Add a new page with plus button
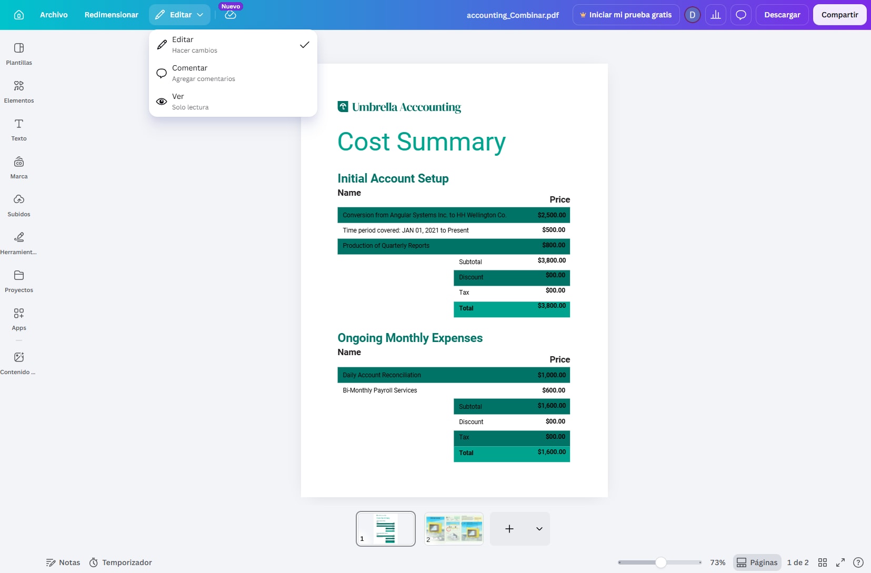This screenshot has height=573, width=871. [509, 529]
